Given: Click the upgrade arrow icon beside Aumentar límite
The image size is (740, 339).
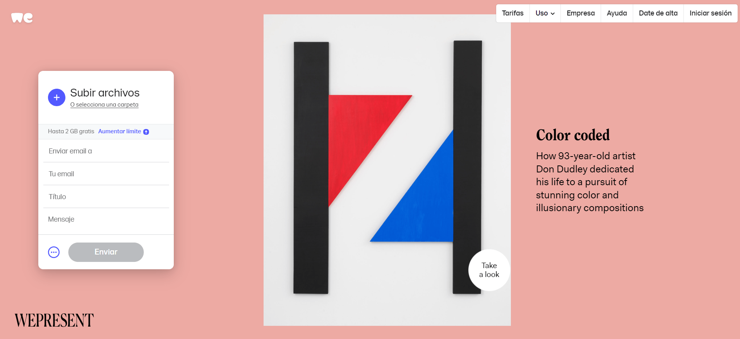Looking at the screenshot, I should [146, 132].
